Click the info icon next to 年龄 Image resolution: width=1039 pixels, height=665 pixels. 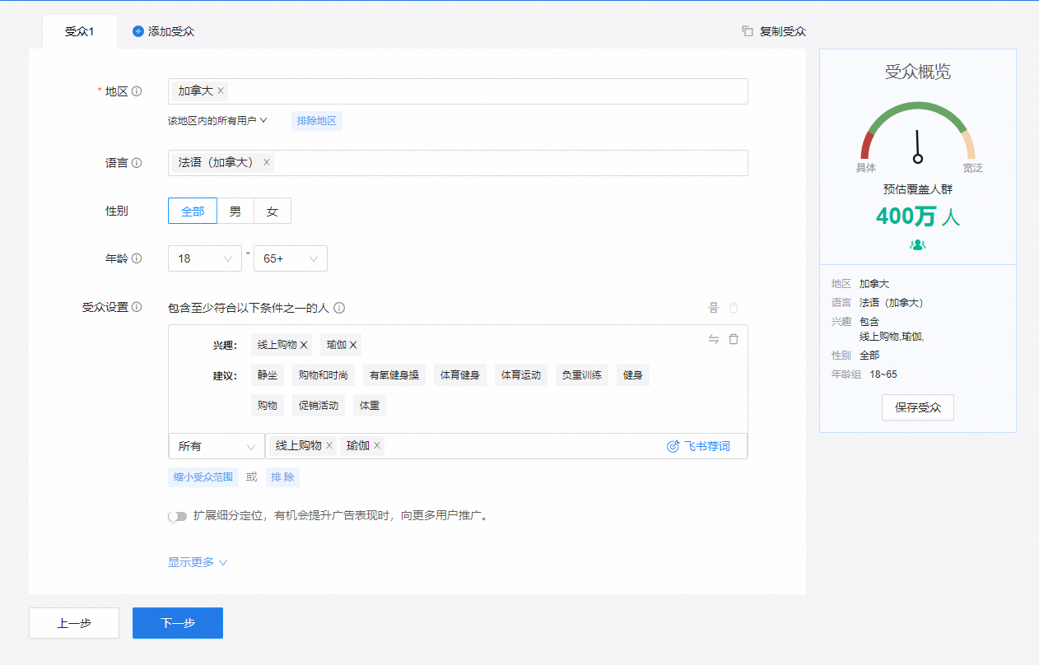tap(137, 258)
